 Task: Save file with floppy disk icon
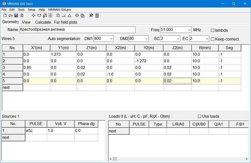[16, 15]
